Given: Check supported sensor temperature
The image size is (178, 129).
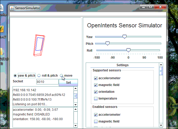Looking at the screenshot, I should pyautogui.click(x=96, y=99).
